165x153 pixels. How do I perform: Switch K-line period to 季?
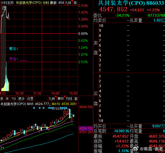(2, 99)
